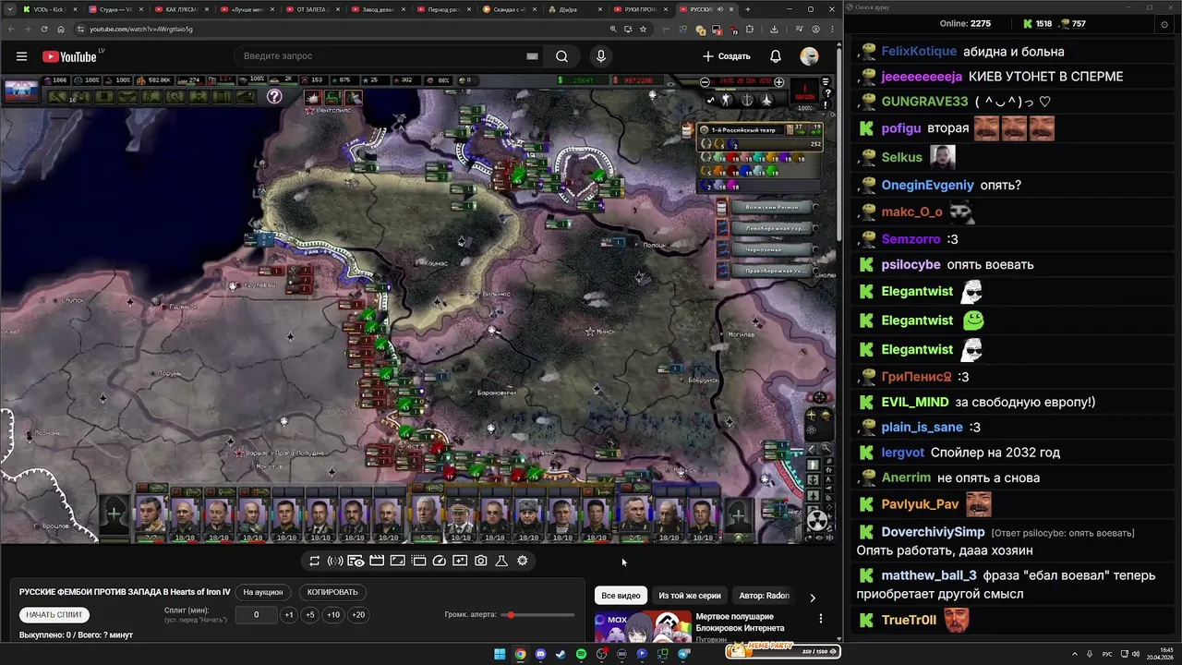Add +5 minutes to the split
The image size is (1182, 665).
click(x=310, y=615)
